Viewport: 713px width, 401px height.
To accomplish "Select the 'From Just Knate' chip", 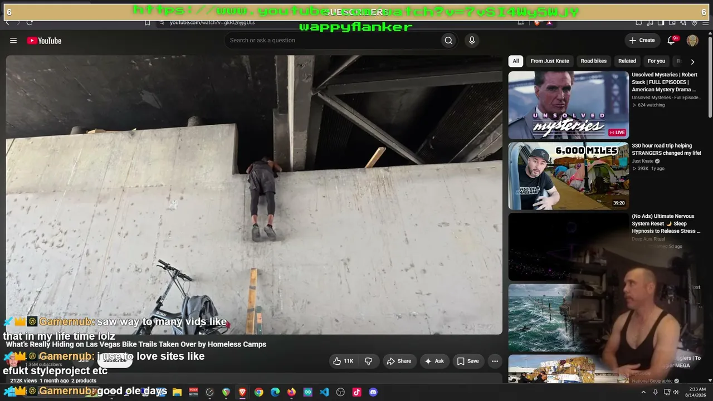I will click(550, 61).
